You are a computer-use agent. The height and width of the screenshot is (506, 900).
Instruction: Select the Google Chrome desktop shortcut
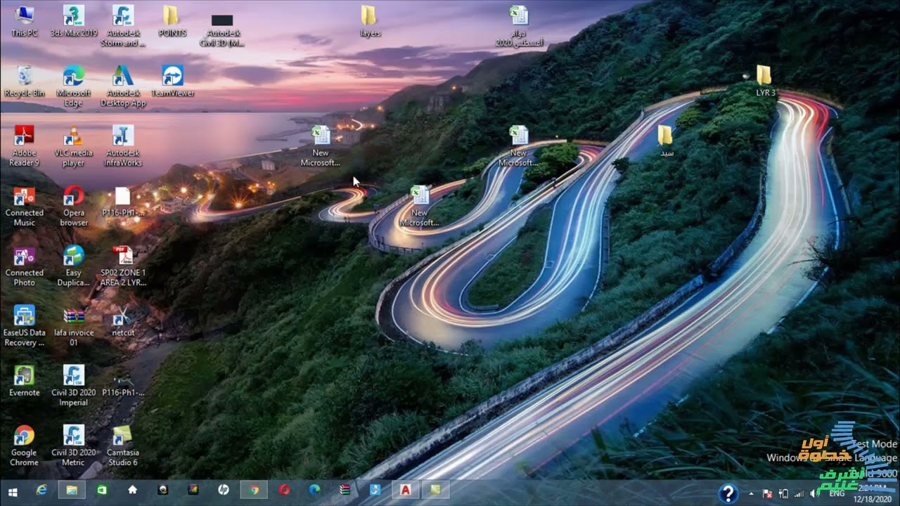tap(25, 446)
